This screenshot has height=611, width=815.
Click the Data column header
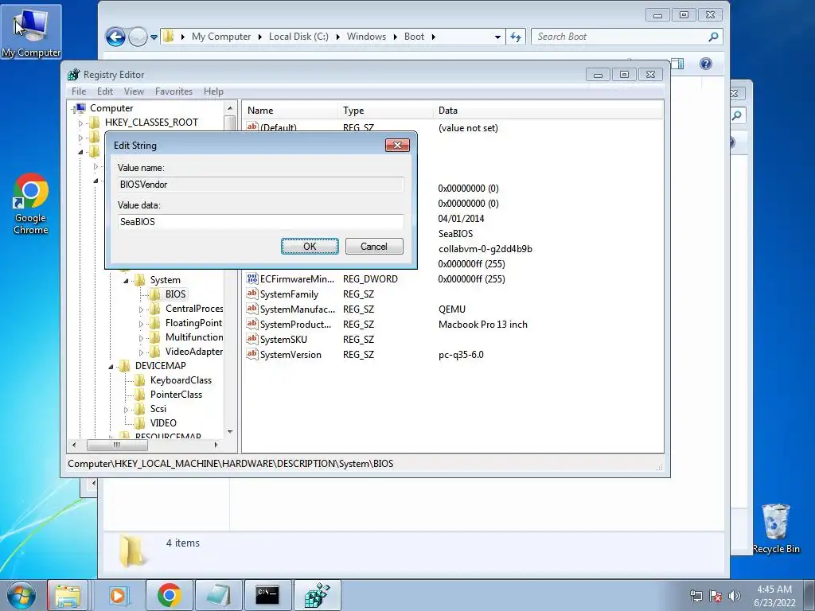548,110
